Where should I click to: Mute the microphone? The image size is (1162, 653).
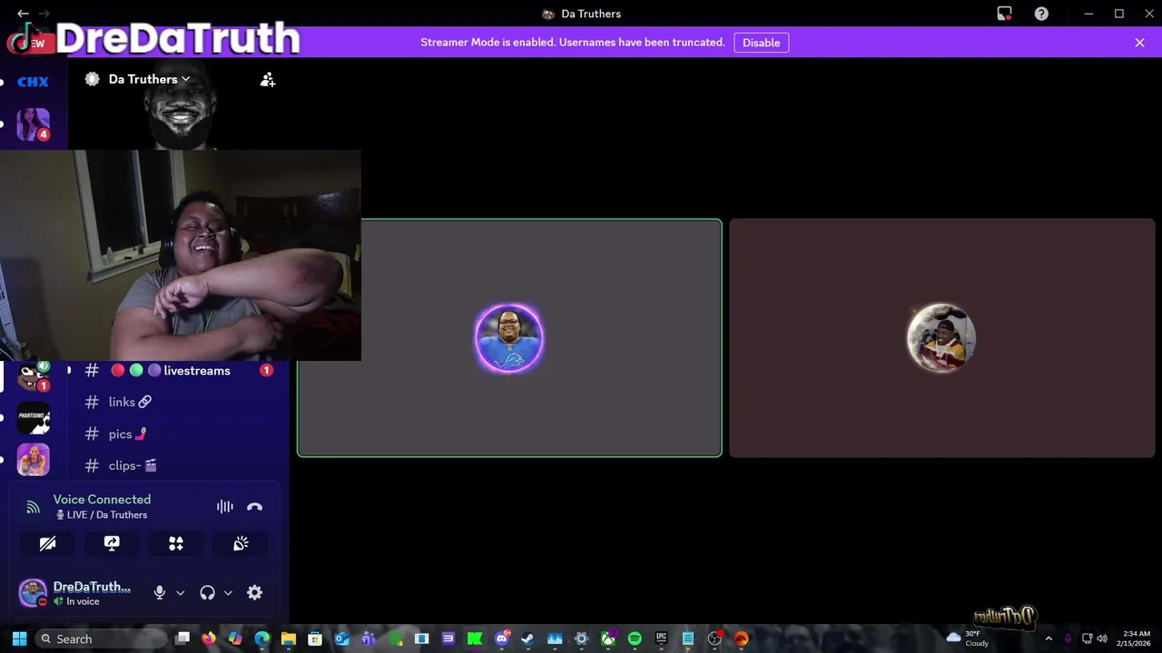click(160, 592)
